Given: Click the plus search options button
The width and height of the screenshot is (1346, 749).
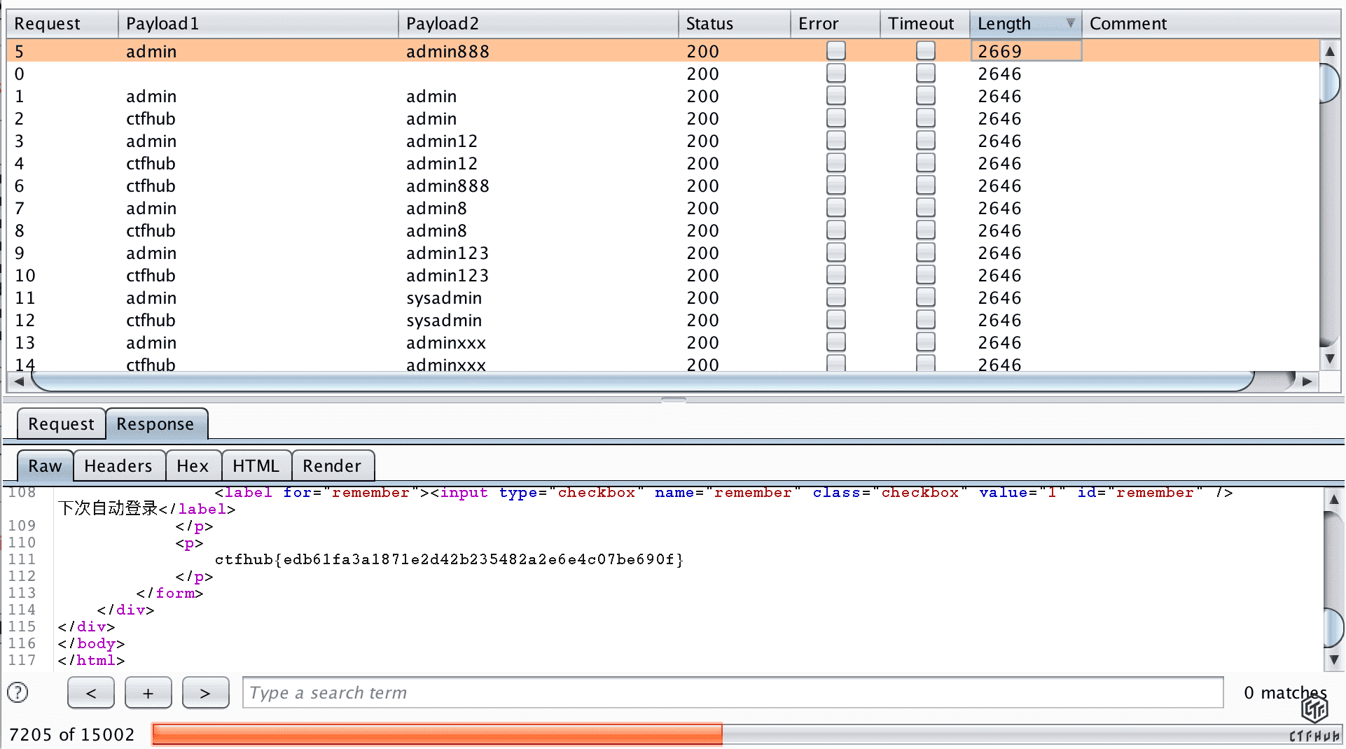Looking at the screenshot, I should (148, 692).
